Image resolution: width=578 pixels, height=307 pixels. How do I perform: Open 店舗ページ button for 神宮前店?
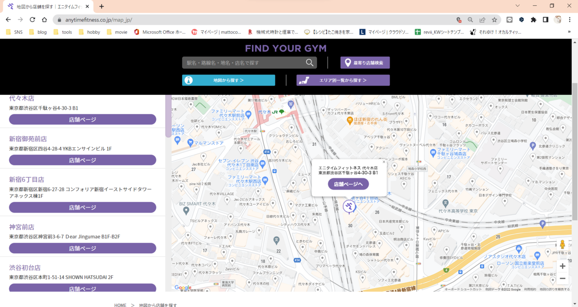pos(82,248)
